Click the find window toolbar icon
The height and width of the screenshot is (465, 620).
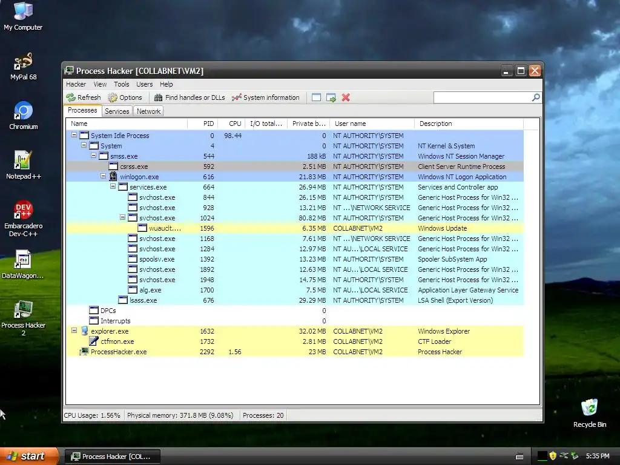[x=316, y=97]
